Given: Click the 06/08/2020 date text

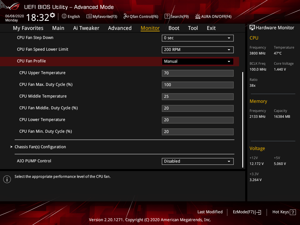Looking at the screenshot, I should (15, 16).
